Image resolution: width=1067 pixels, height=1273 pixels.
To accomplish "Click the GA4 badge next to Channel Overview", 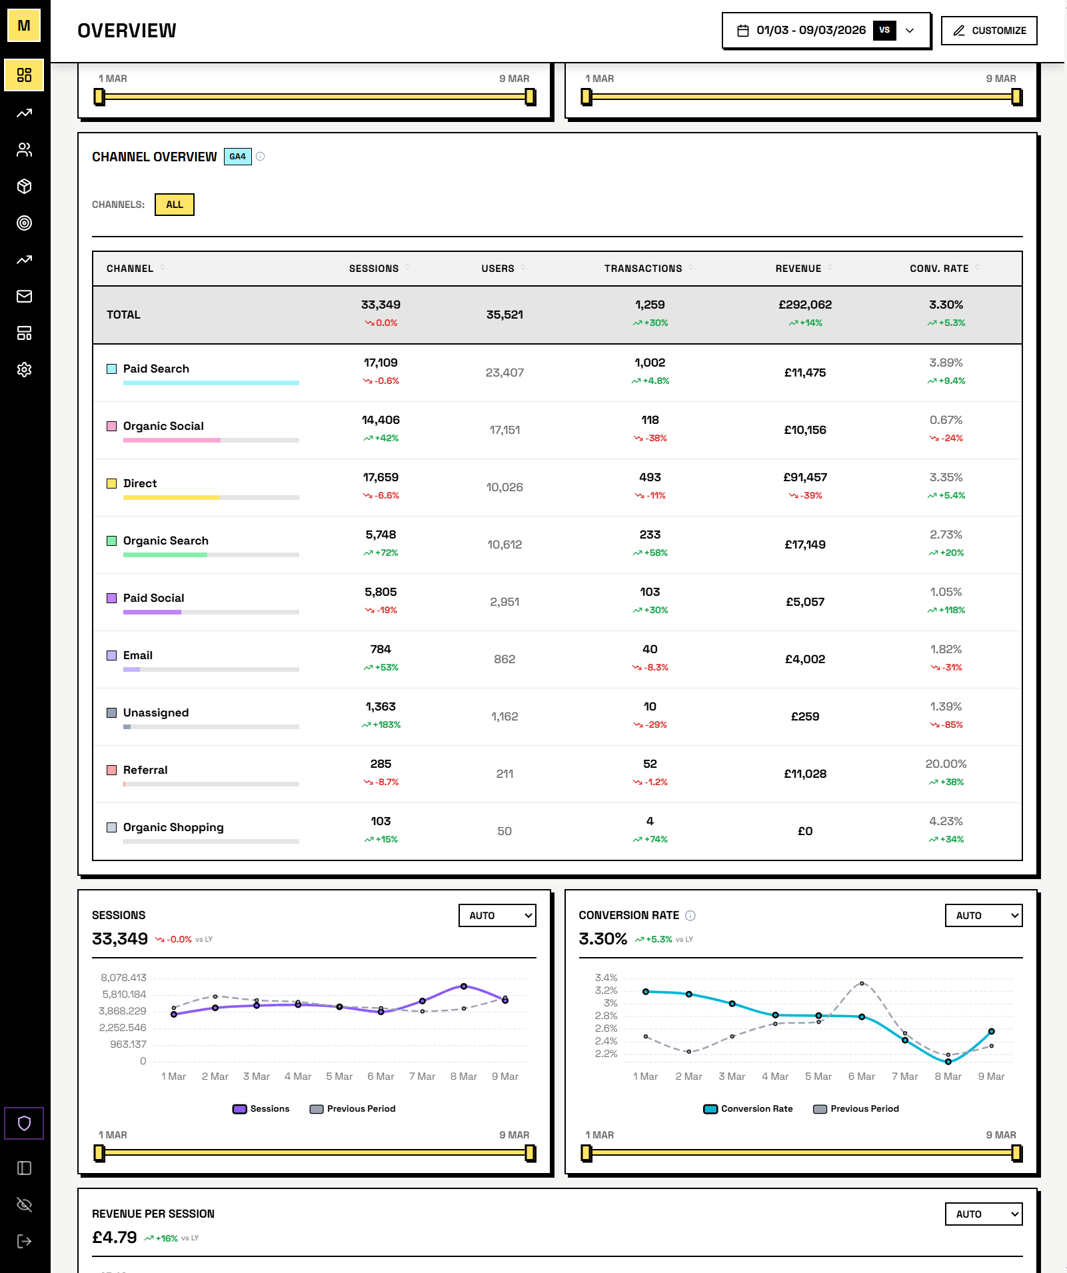I will (237, 157).
